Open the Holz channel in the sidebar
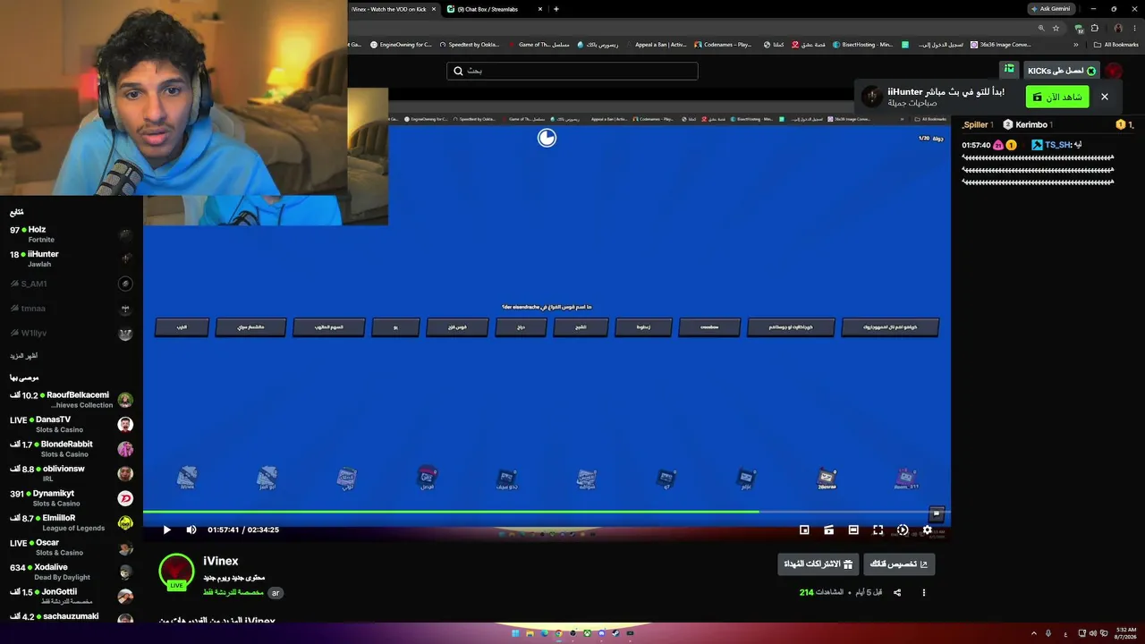Image resolution: width=1145 pixels, height=644 pixels. point(72,234)
